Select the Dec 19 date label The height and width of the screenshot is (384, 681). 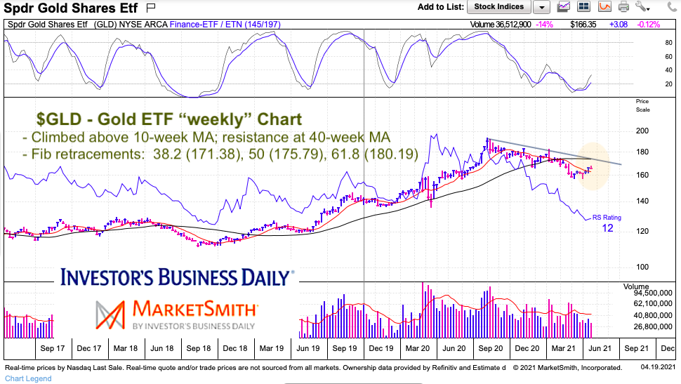[381, 348]
